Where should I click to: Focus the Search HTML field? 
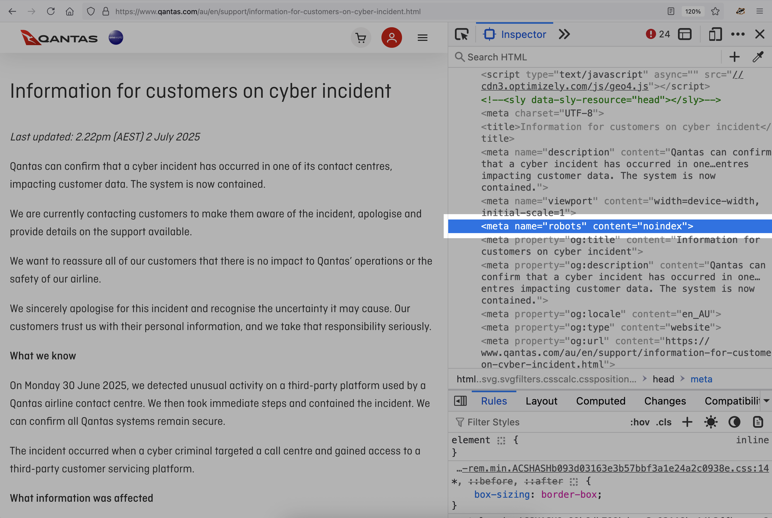(x=585, y=57)
